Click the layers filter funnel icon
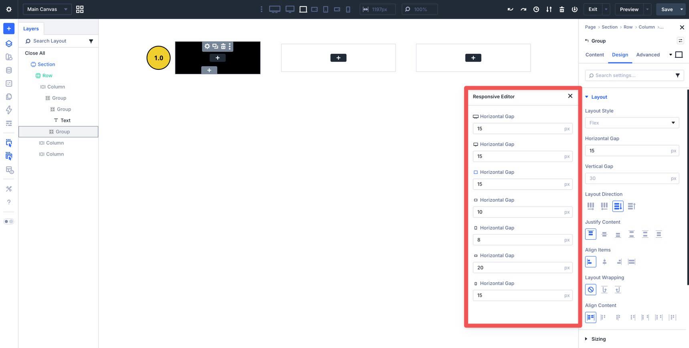This screenshot has width=689, height=348. pos(91,41)
